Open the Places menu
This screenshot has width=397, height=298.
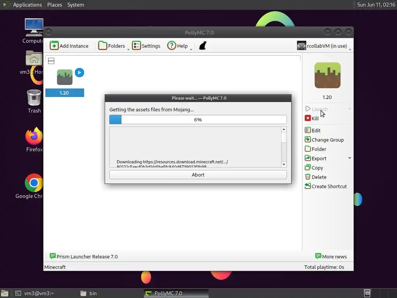(x=54, y=5)
